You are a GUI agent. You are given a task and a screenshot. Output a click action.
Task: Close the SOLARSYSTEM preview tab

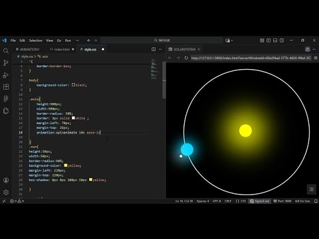[x=199, y=49]
